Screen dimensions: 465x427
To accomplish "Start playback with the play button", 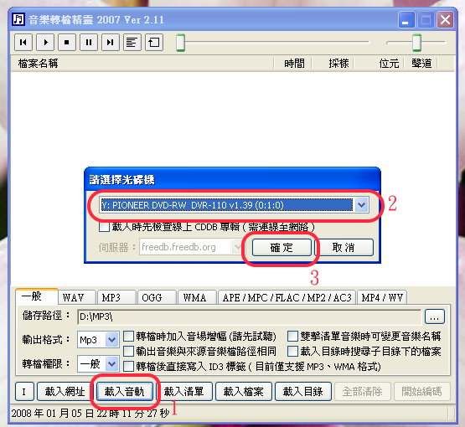I will 45,43.
